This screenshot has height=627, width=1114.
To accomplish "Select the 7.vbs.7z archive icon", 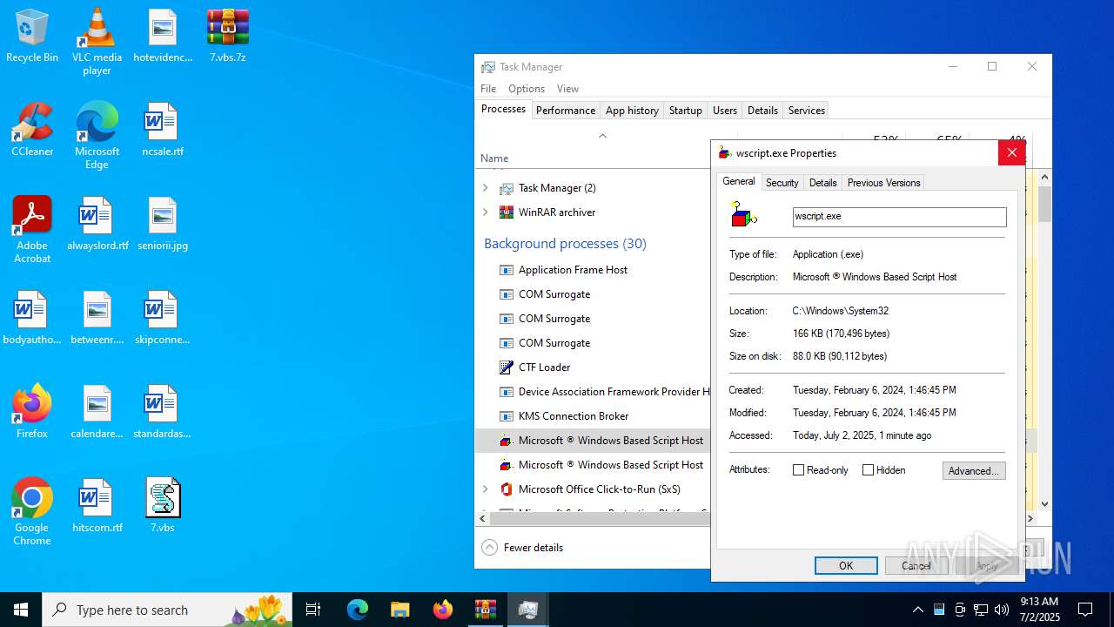I will point(228,36).
